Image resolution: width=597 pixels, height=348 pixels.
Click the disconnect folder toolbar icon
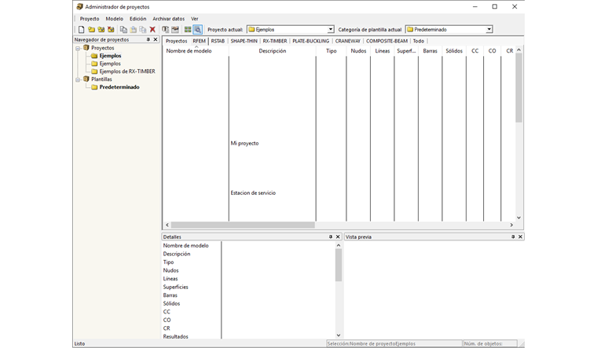click(x=111, y=29)
